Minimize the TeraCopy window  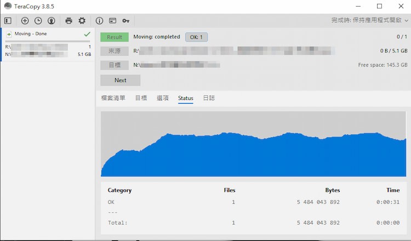point(358,6)
